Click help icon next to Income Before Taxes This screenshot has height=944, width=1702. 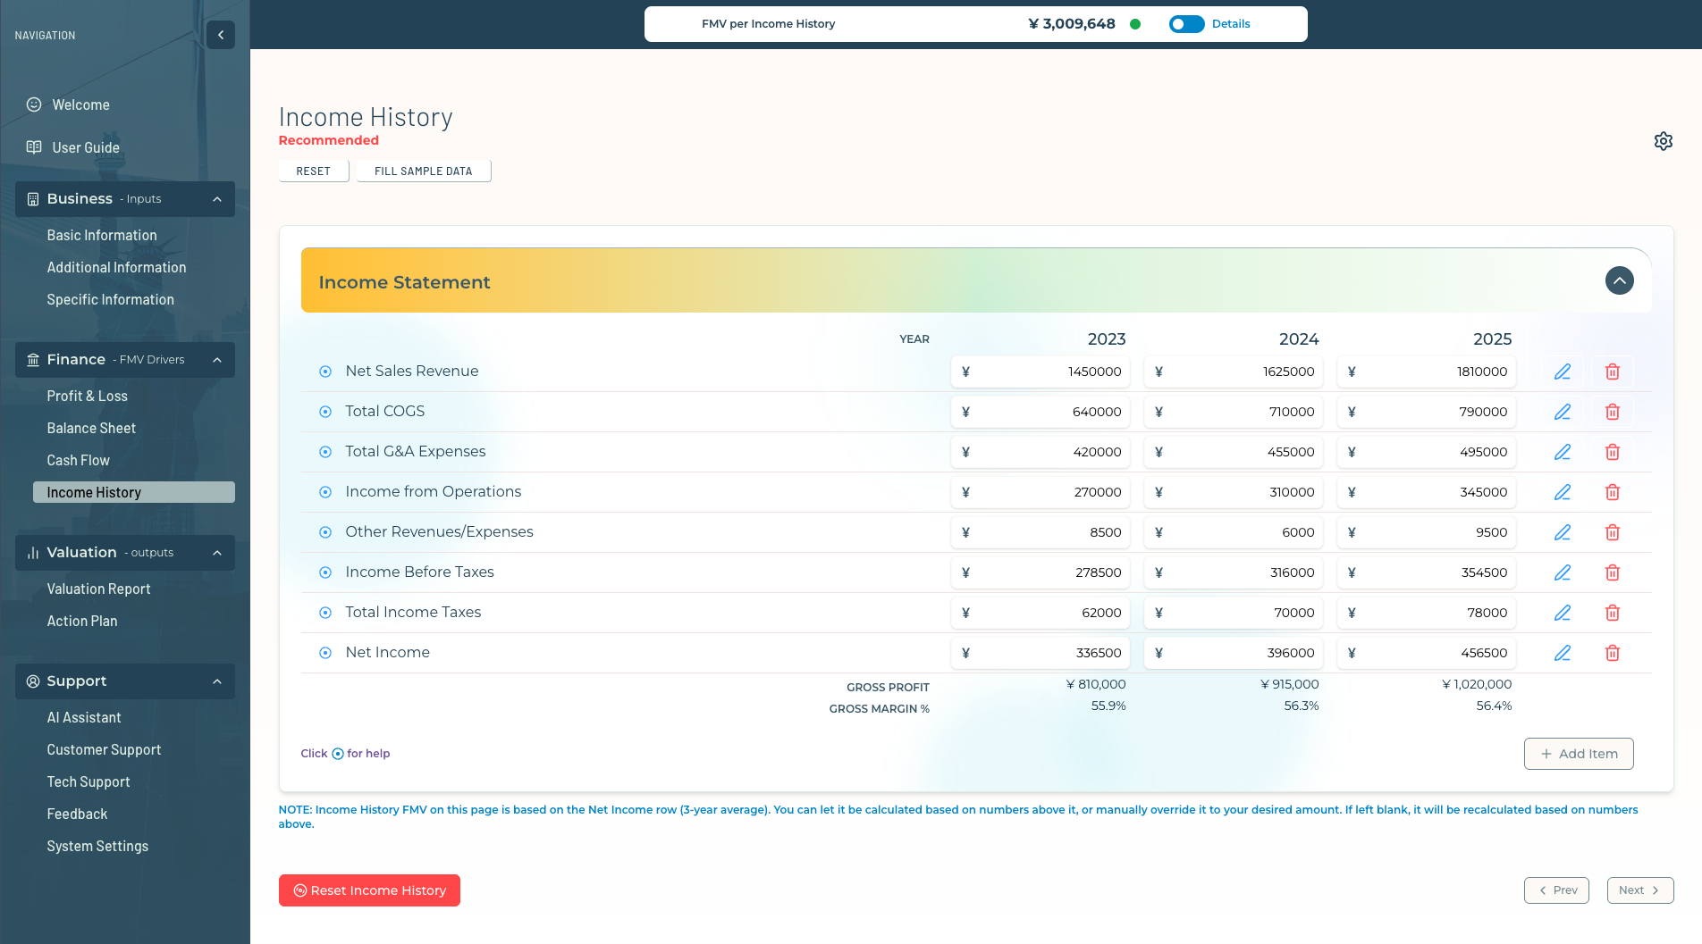pyautogui.click(x=325, y=572)
